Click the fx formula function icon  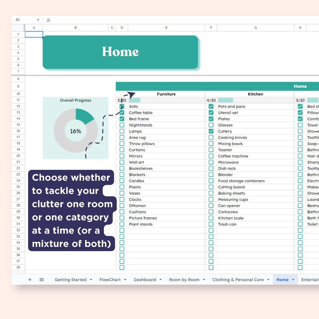click(x=48, y=20)
